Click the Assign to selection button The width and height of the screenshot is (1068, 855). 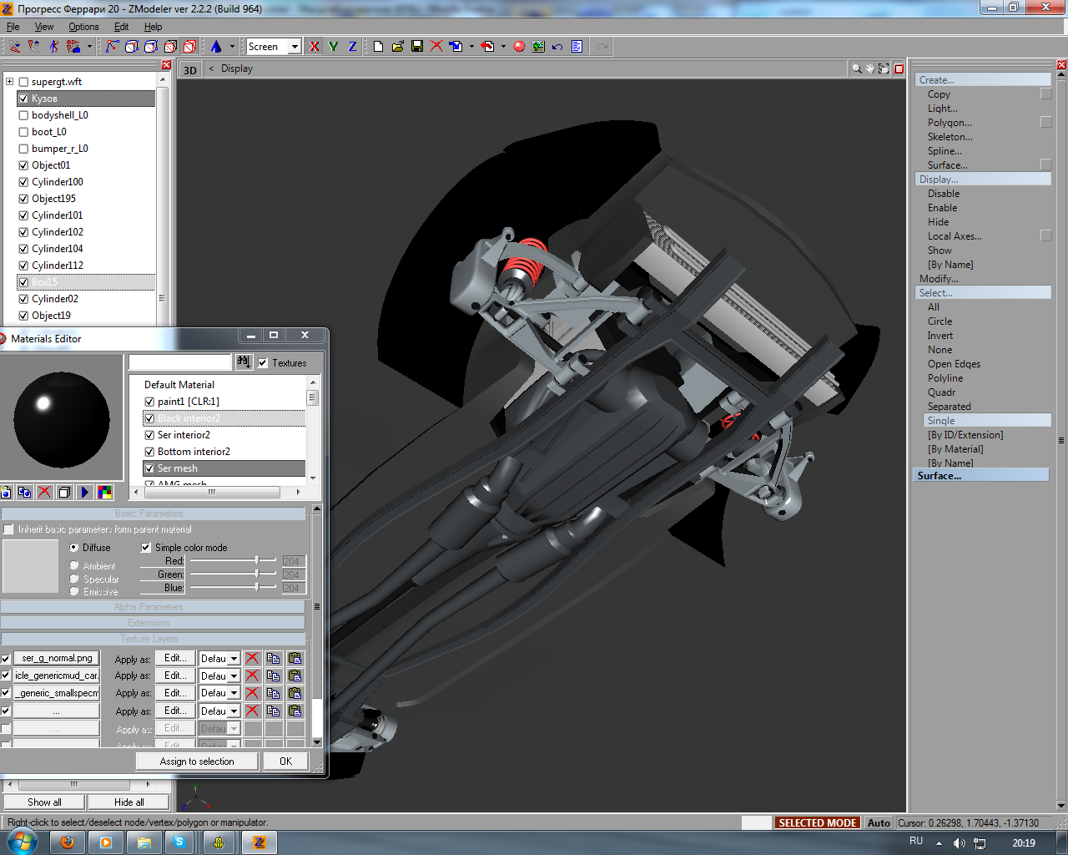197,761
